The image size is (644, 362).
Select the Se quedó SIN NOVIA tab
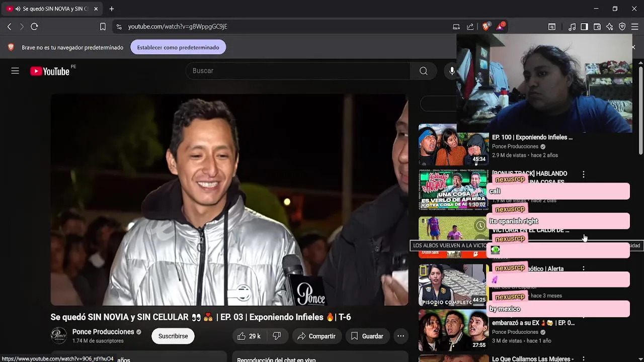tap(52, 9)
